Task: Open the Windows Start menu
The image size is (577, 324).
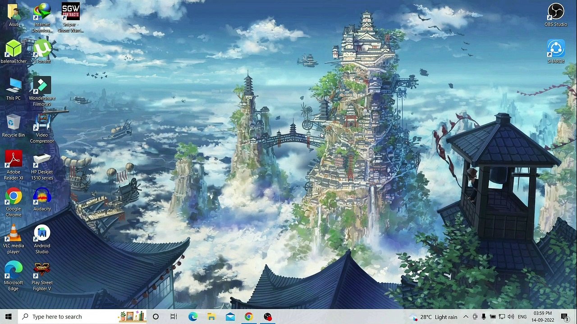Action: click(x=9, y=317)
